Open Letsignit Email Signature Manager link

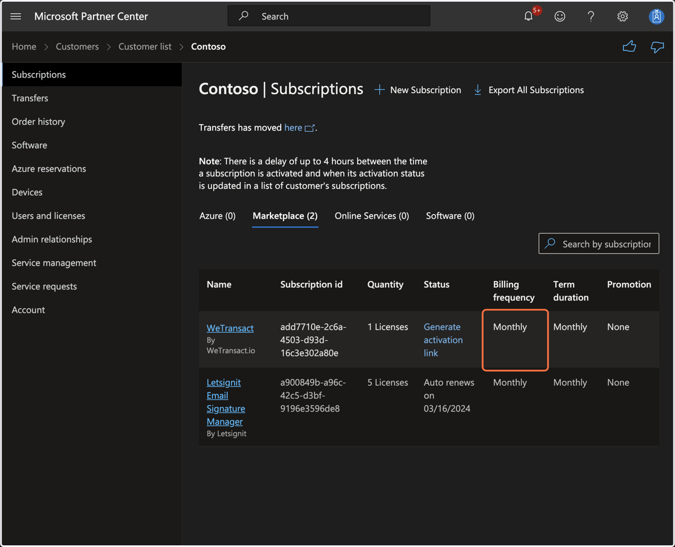tap(226, 402)
